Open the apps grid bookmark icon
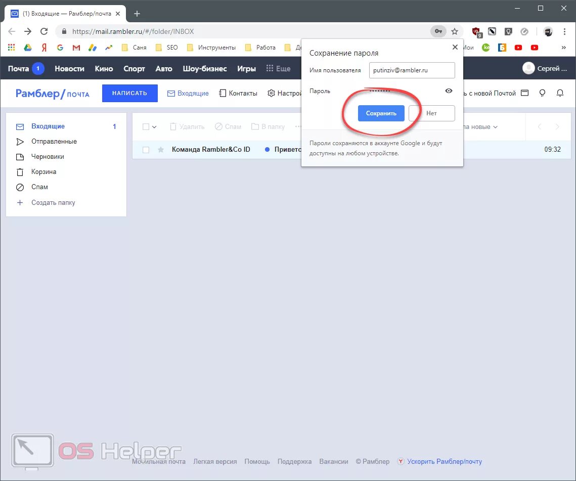The image size is (576, 481). pyautogui.click(x=12, y=48)
